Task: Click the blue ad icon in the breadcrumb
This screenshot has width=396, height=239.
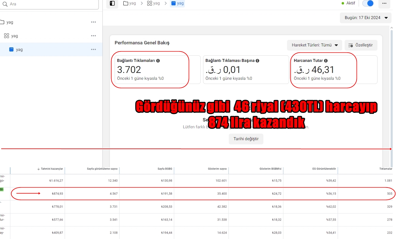Action: tap(173, 3)
